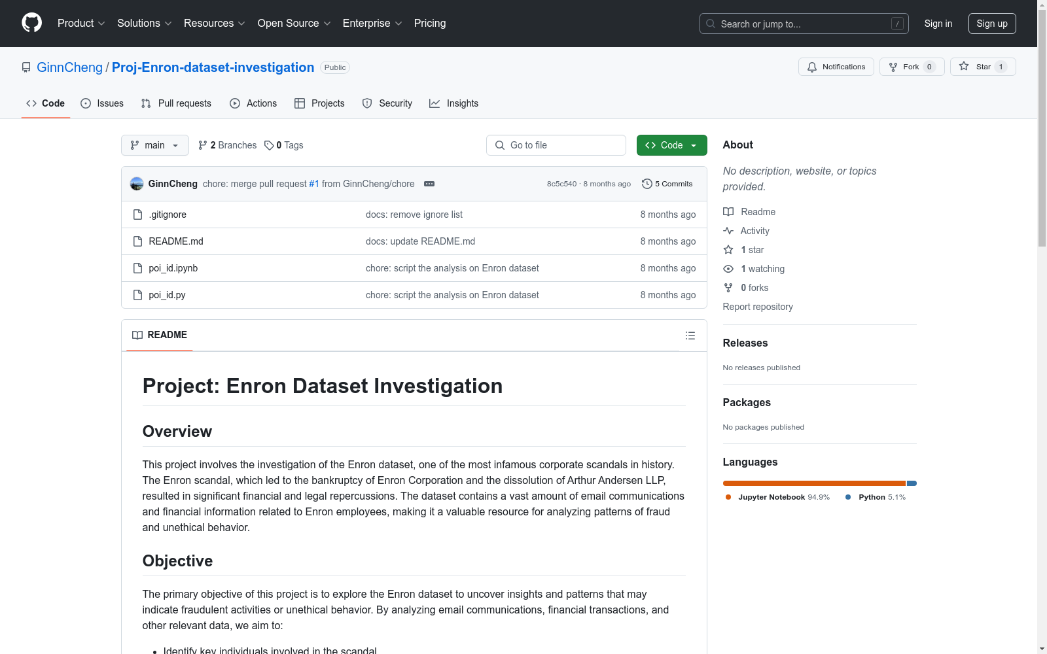Open the README.md file name
Image resolution: width=1047 pixels, height=654 pixels.
(x=176, y=241)
